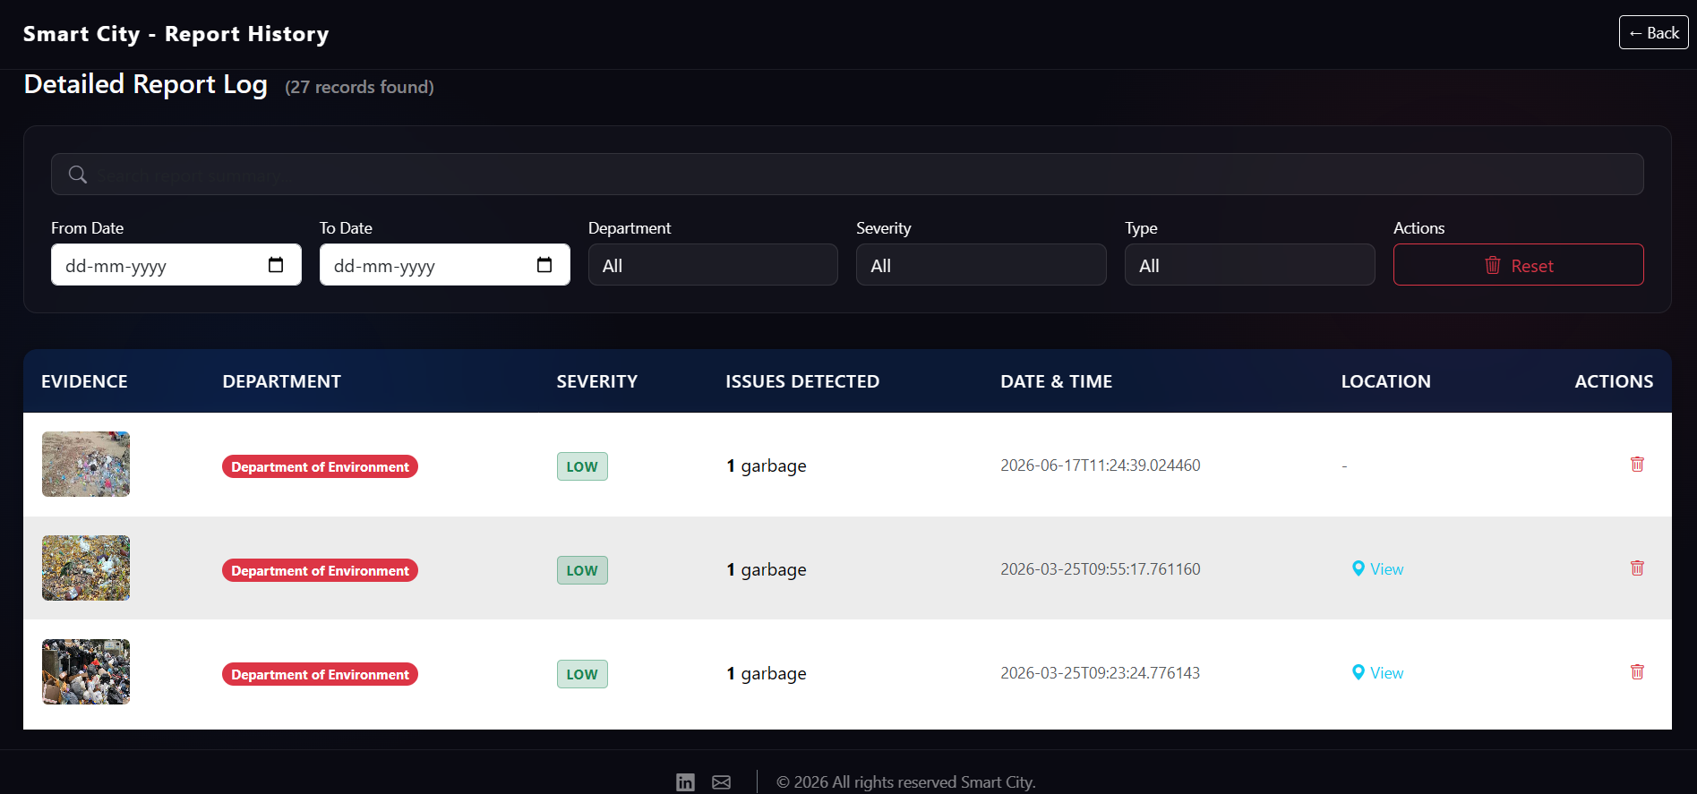Open evidence thumbnail of 2026-06-17 report
The image size is (1697, 794).
click(x=86, y=464)
